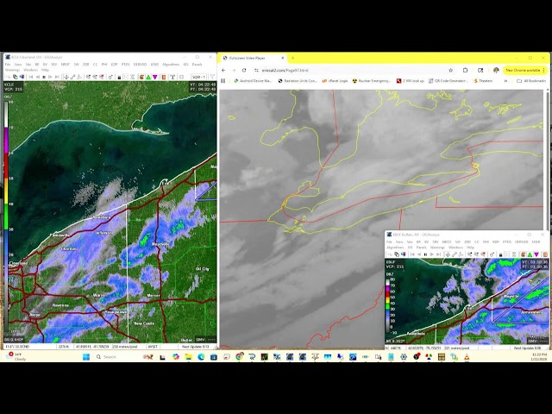552x414 pixels.
Task: Open a new Chrome tab with plus
Action: 292,58
